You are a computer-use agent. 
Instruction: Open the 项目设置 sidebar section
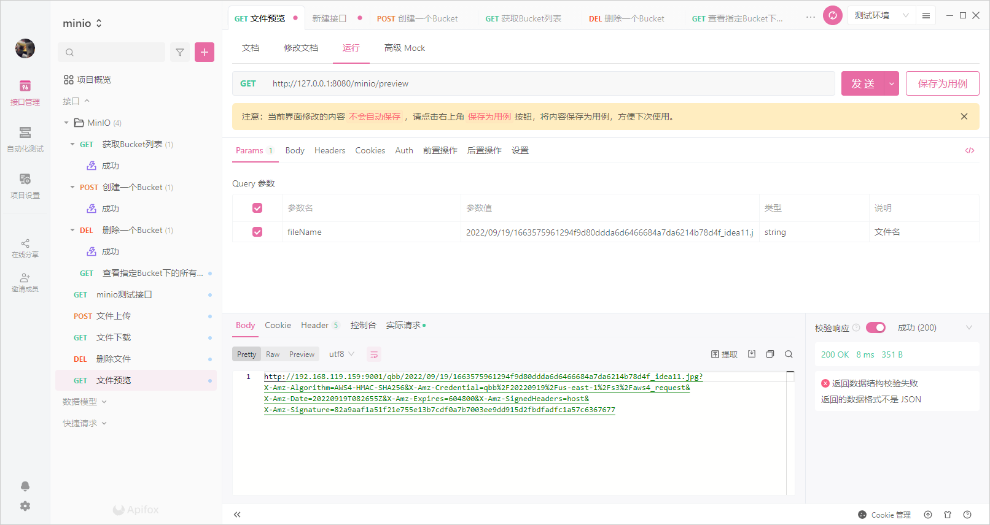pos(25,186)
